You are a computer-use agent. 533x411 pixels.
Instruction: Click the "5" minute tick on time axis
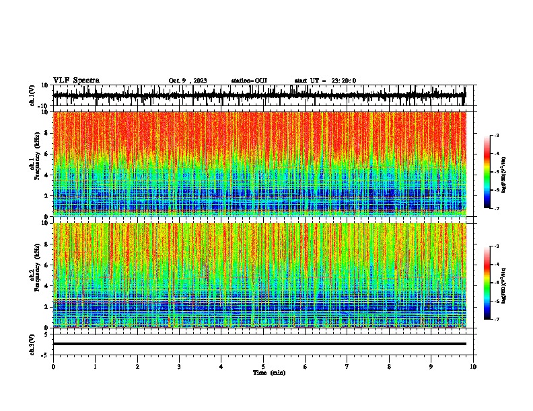point(263,367)
